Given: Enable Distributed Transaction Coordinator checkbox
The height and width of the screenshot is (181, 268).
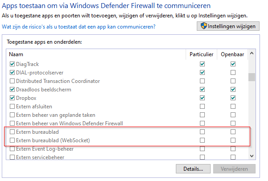Looking at the screenshot, I should coord(12,81).
